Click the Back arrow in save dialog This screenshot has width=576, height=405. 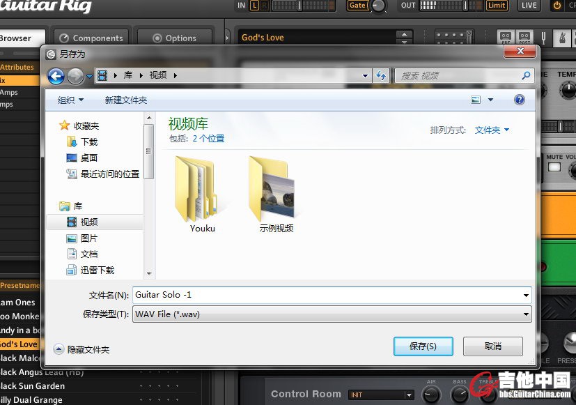[x=56, y=76]
